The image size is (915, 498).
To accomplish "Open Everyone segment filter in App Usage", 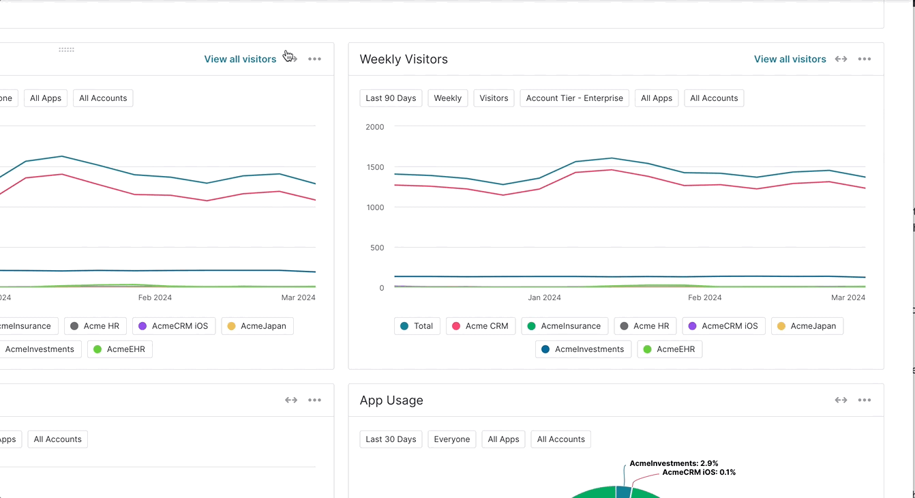I will (452, 439).
